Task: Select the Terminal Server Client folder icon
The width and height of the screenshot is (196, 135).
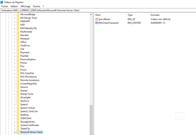Action: point(18,132)
